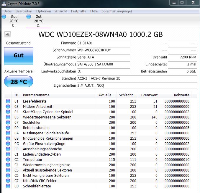The height and width of the screenshot is (193, 200).
Task: Select Laden/Entladen-Zyklen raw value 000000000006
Action: (177, 154)
